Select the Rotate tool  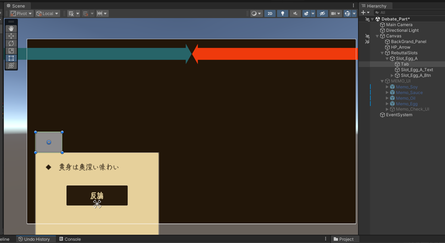point(11,43)
